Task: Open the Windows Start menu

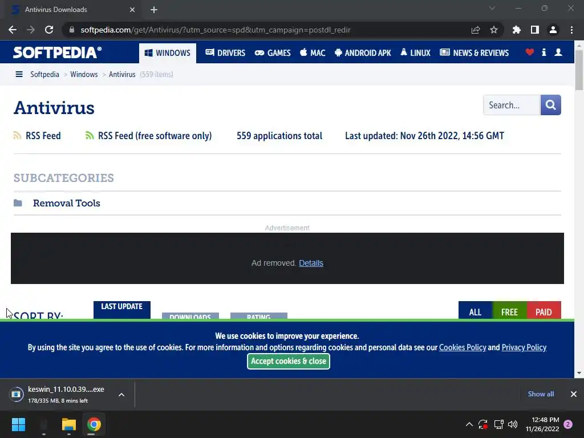Action: pos(18,424)
